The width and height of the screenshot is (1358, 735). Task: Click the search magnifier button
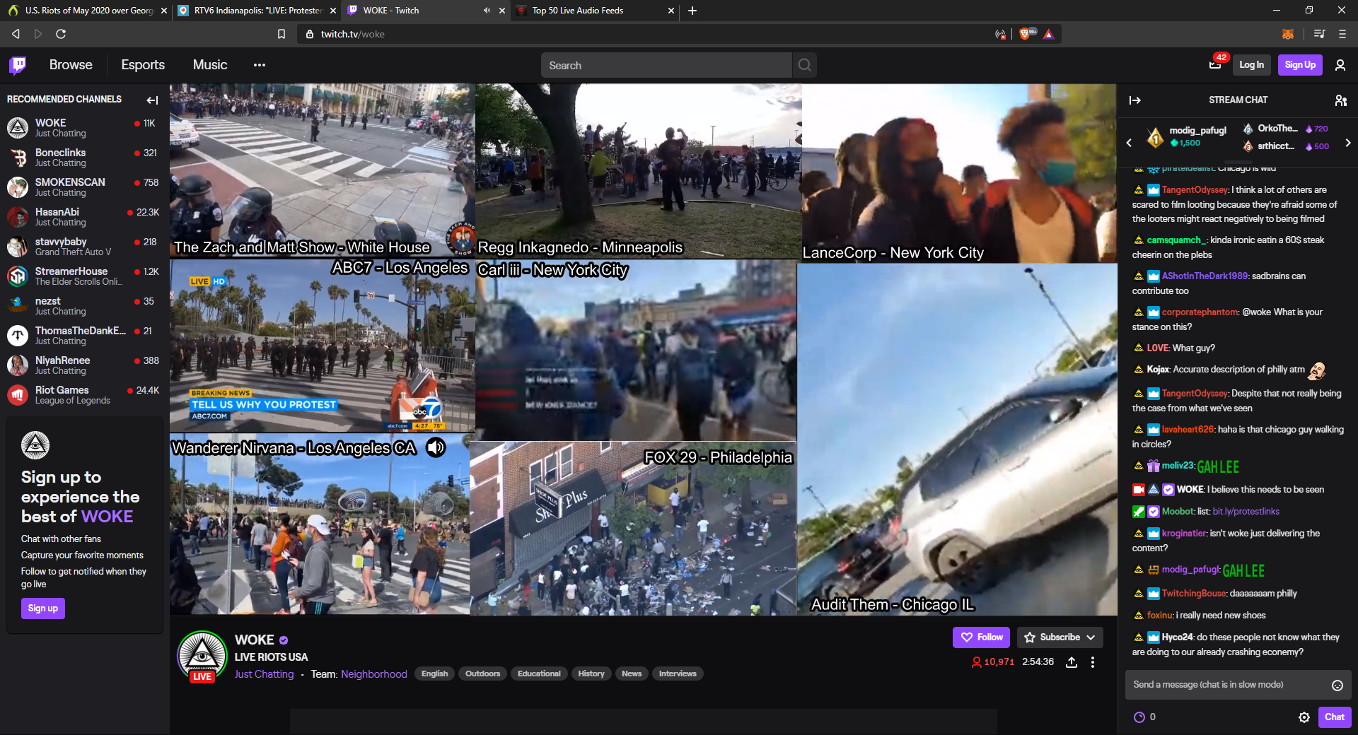(804, 65)
